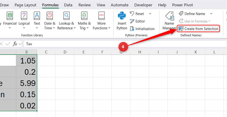Open the Logical functions library

point(24,20)
